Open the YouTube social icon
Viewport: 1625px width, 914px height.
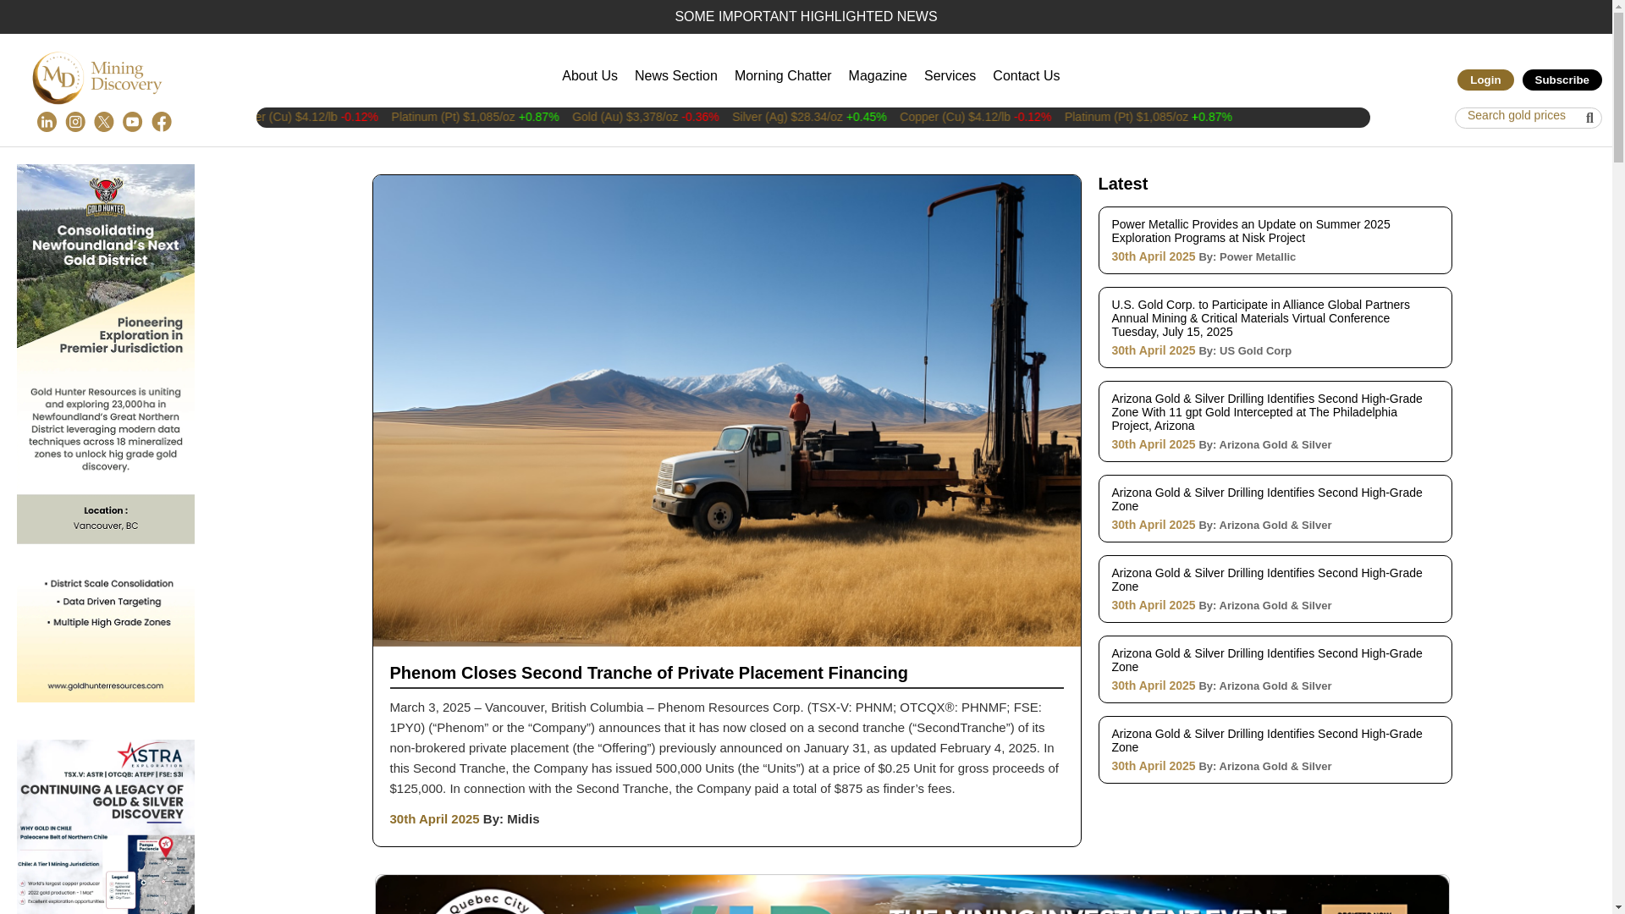(133, 122)
